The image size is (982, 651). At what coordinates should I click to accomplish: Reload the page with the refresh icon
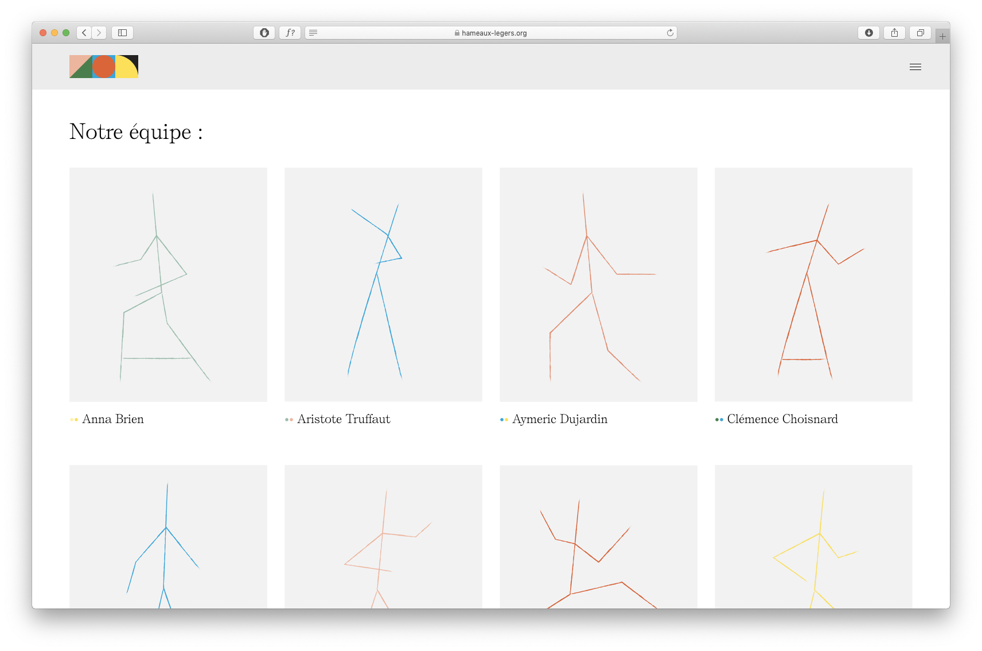click(x=669, y=33)
